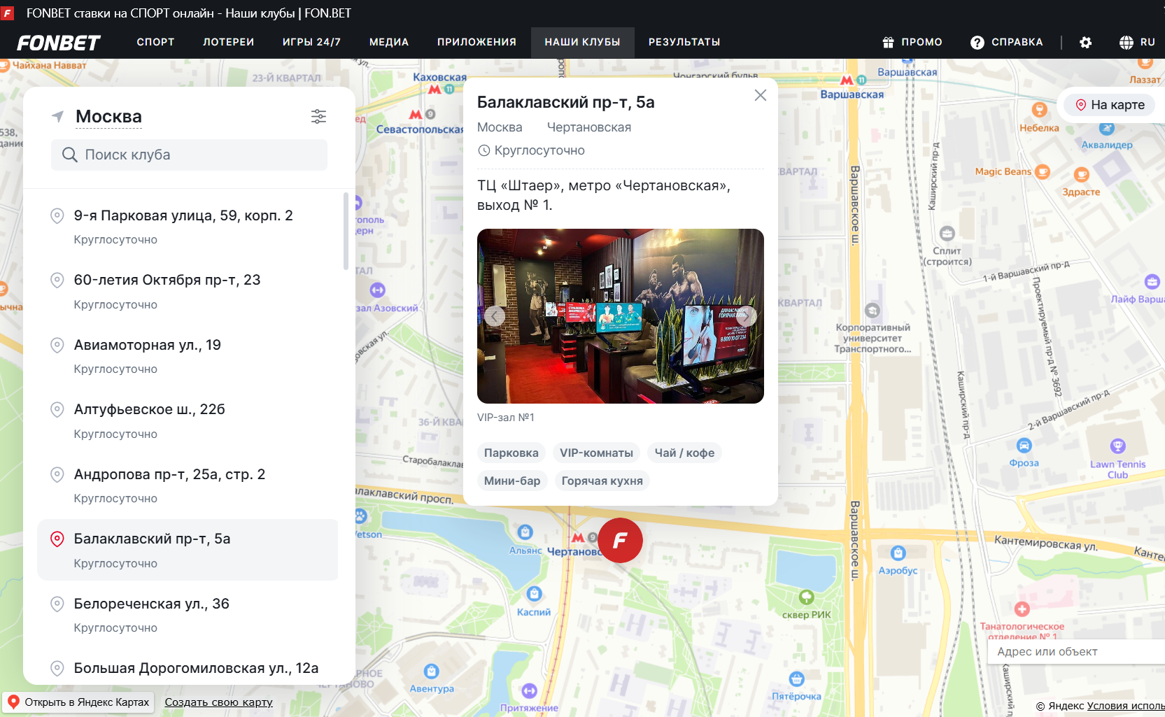The image size is (1165, 717).
Task: Click the Фроза shop pin on map
Action: (x=1024, y=446)
